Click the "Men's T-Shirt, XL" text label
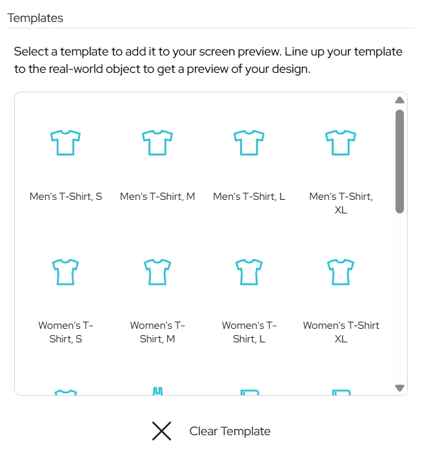Screen dimensions: 422x461 click(x=341, y=203)
